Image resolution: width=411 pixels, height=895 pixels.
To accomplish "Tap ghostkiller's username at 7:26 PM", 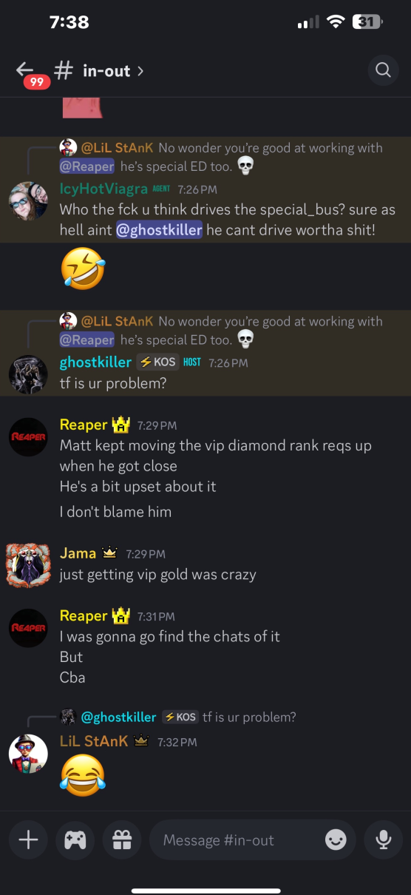I will (x=95, y=362).
